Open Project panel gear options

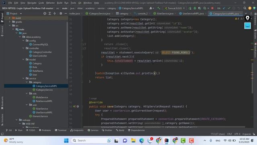coord(61,13)
